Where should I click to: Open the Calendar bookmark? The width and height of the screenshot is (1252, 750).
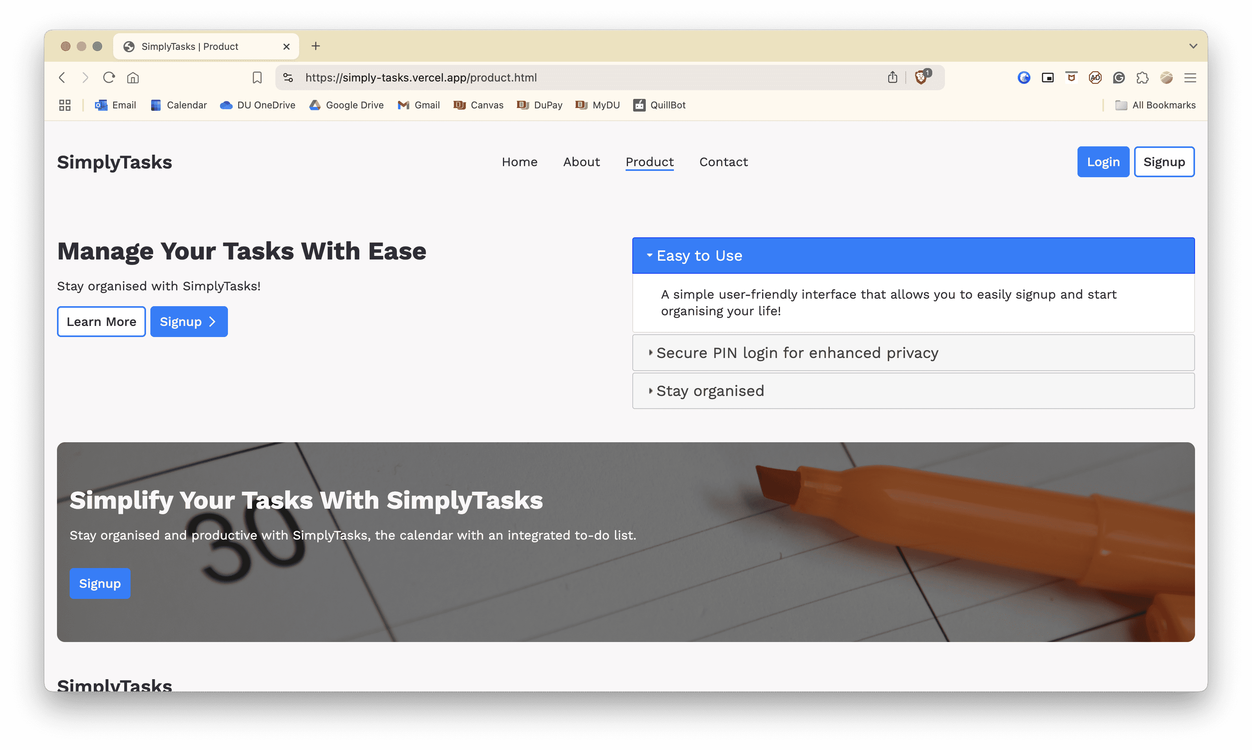pyautogui.click(x=178, y=105)
